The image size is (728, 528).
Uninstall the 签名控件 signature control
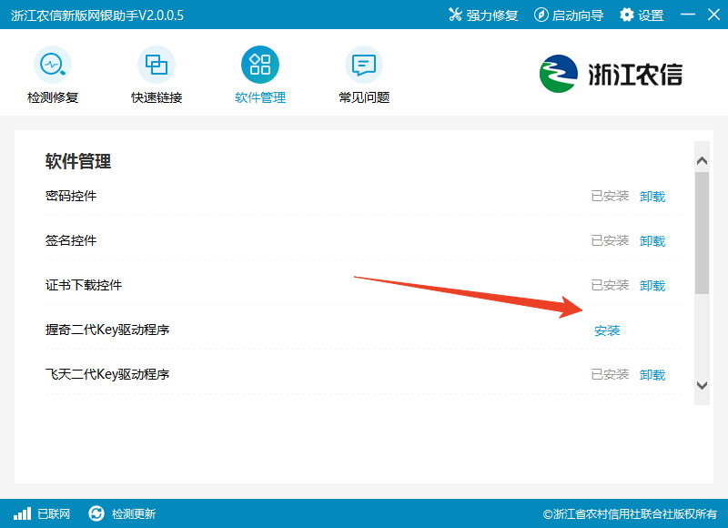653,240
